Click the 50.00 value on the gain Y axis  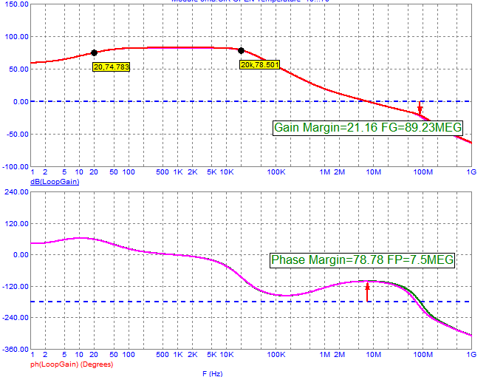pyautogui.click(x=18, y=69)
